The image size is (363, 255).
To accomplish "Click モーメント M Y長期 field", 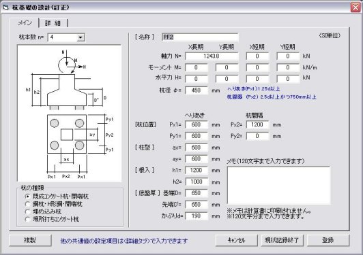I will pyautogui.click(x=227, y=67).
